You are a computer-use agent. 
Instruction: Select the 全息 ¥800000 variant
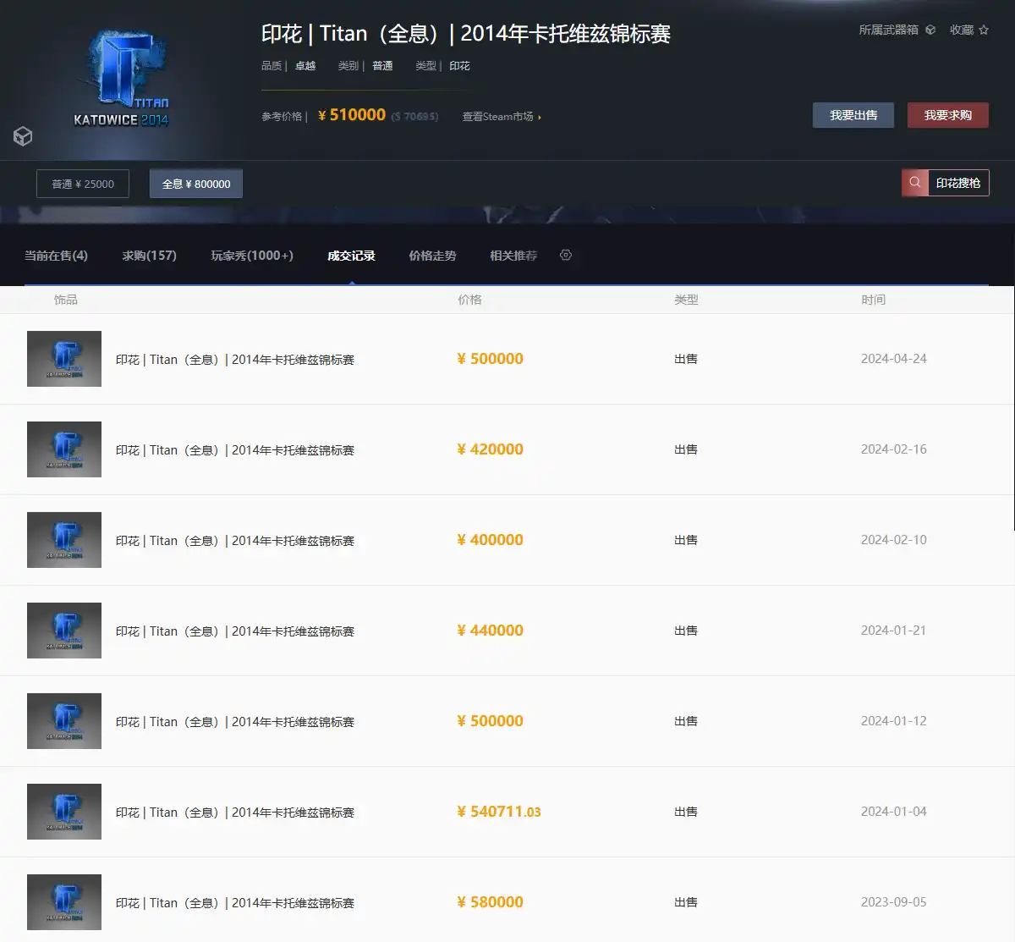pos(195,183)
